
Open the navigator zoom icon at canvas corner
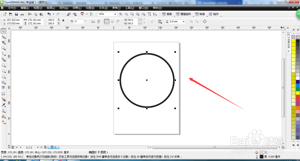coord(283,147)
